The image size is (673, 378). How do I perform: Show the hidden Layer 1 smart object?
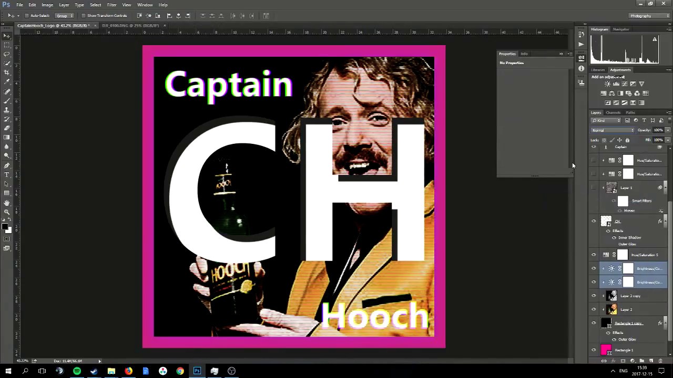click(594, 187)
